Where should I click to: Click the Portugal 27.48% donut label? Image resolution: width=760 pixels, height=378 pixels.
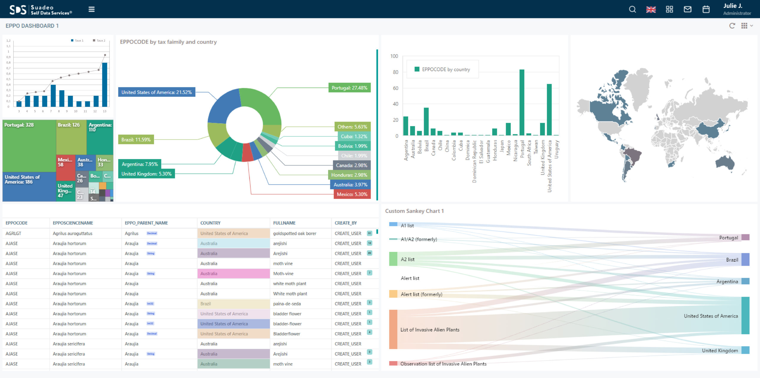click(x=349, y=88)
